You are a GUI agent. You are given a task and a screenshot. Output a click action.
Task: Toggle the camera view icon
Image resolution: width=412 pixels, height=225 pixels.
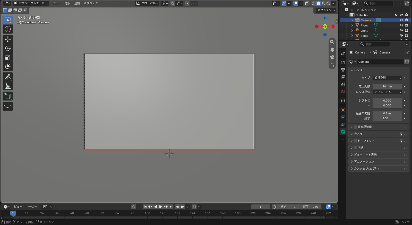[x=332, y=57]
